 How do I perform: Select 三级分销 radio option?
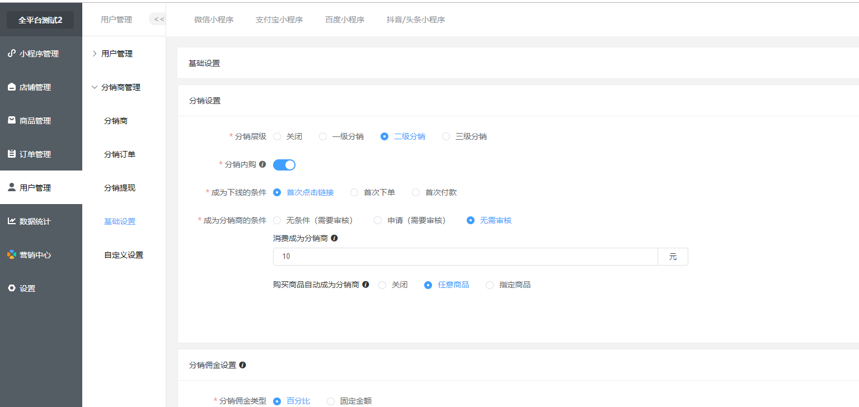point(464,136)
